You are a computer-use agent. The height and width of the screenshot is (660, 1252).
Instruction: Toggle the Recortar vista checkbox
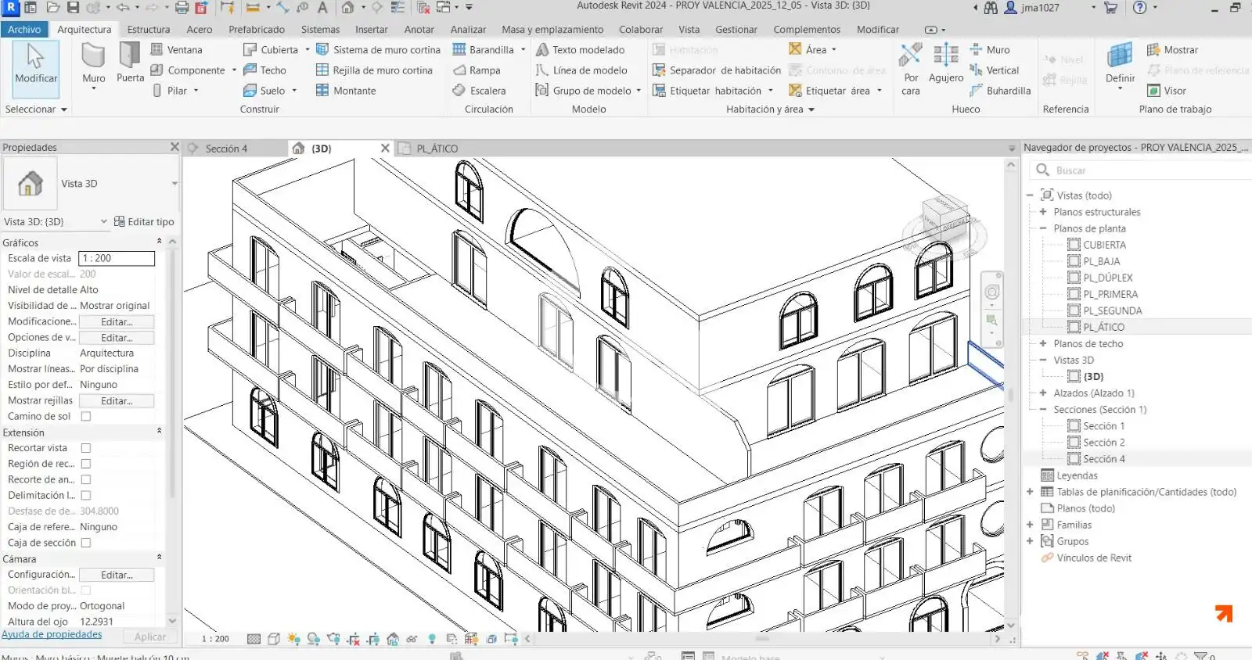[x=86, y=448]
